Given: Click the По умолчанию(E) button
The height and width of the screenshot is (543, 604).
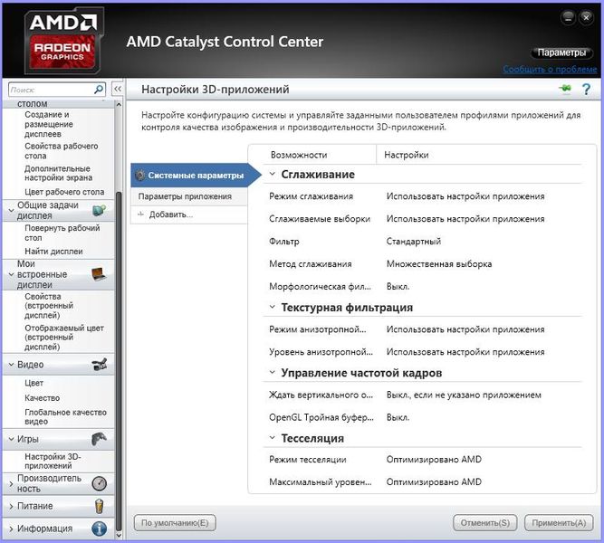Looking at the screenshot, I should point(175,522).
